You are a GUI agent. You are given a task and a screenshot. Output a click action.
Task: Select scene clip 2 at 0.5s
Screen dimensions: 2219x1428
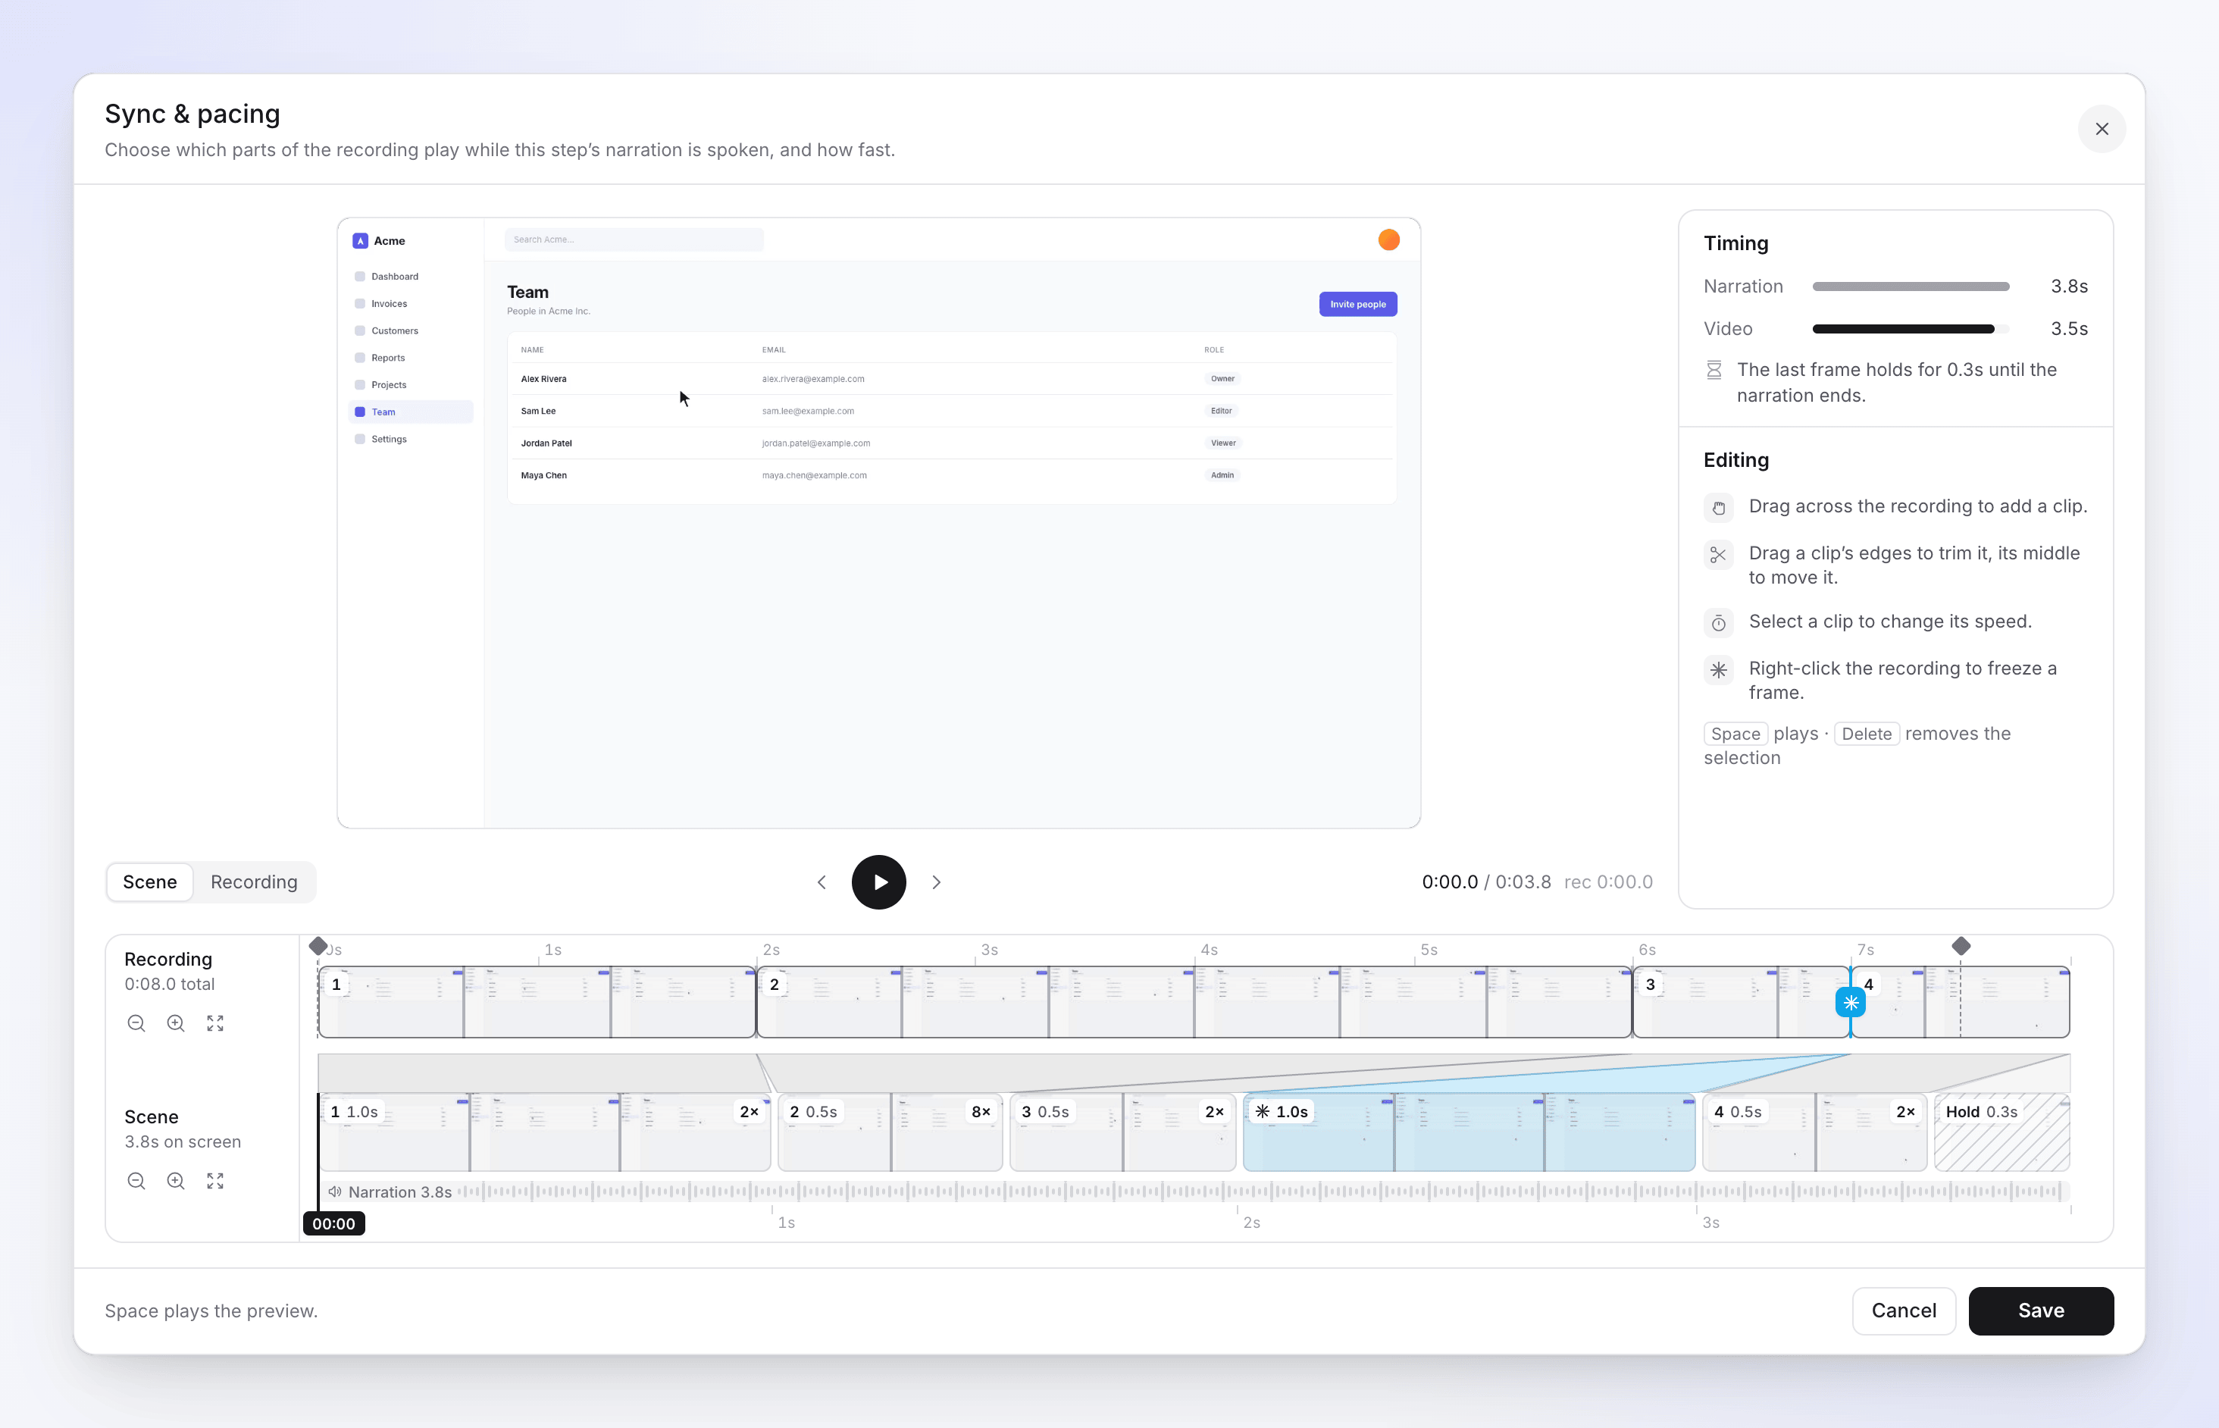(x=890, y=1132)
